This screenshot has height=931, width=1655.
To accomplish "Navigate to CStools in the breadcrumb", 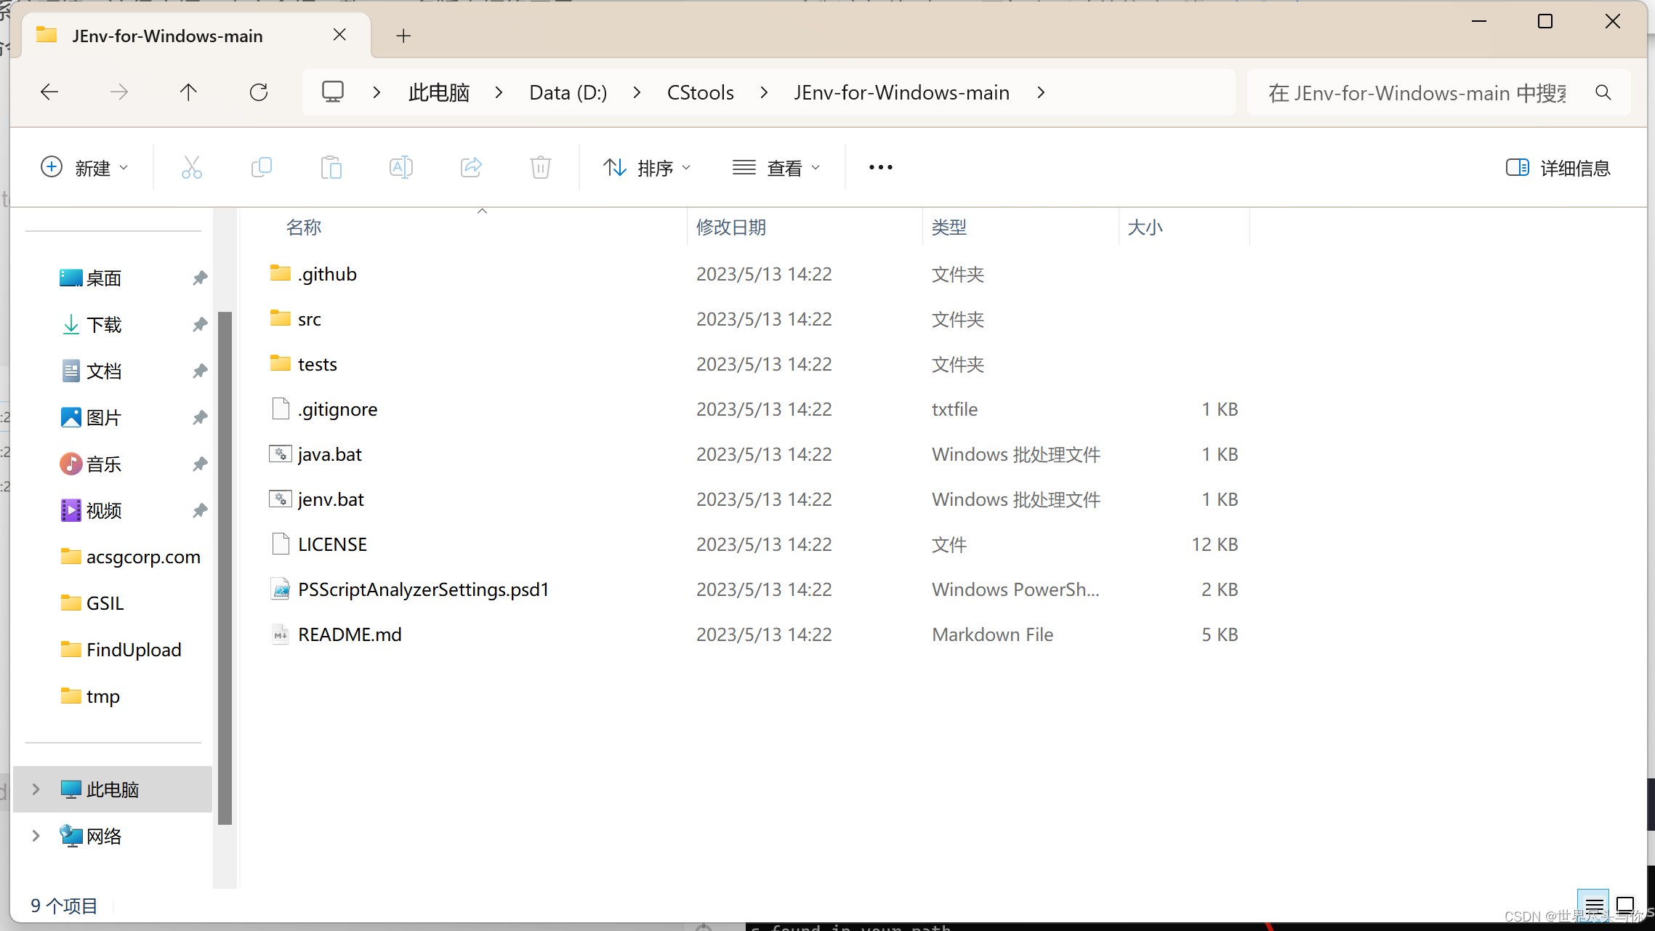I will coord(699,92).
